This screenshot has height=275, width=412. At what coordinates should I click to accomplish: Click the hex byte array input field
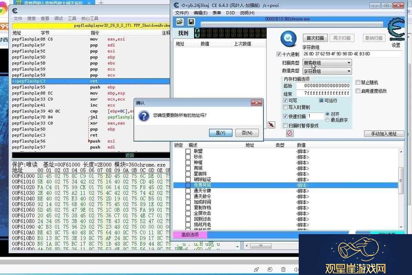(352, 54)
